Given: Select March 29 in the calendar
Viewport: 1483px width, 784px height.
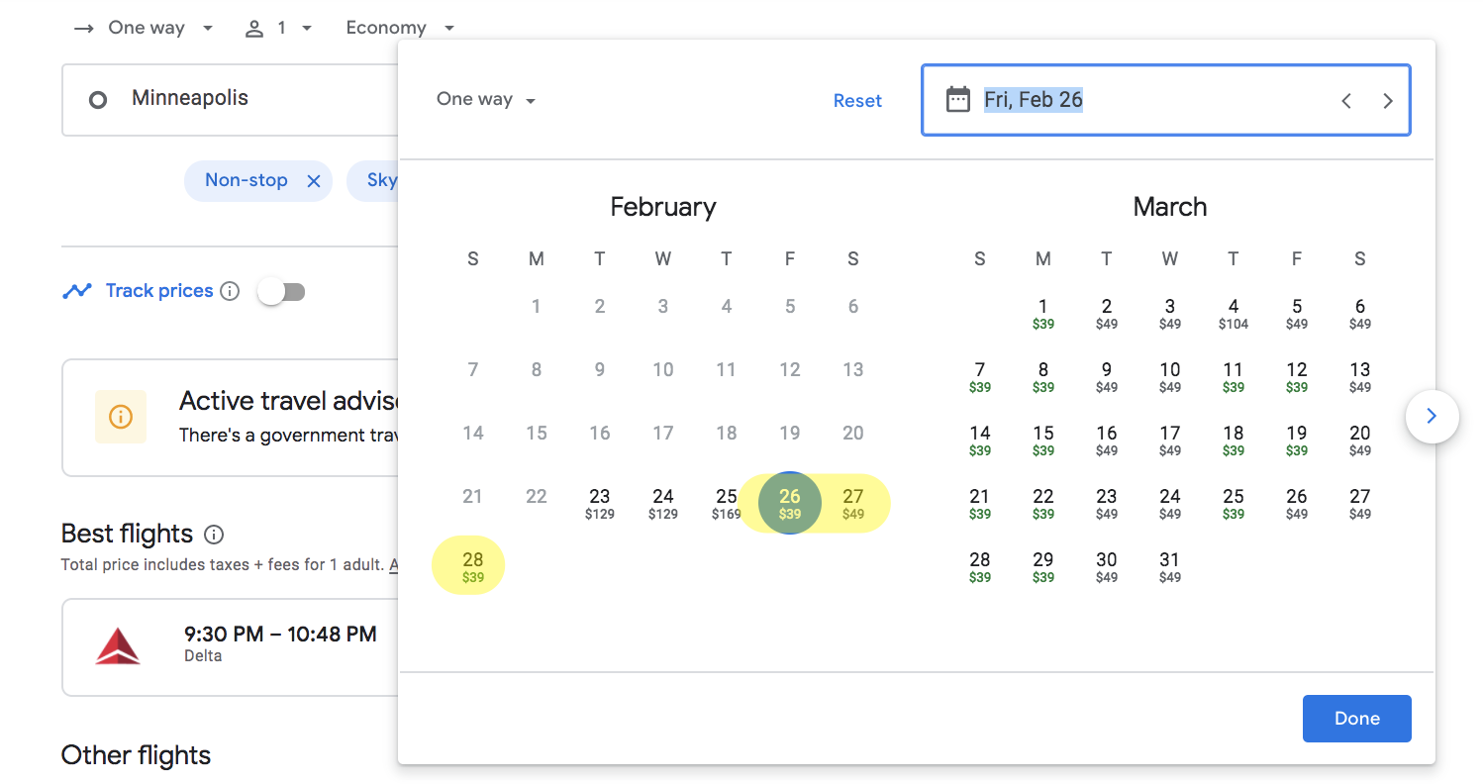Looking at the screenshot, I should pyautogui.click(x=1043, y=566).
